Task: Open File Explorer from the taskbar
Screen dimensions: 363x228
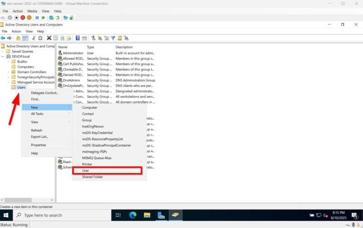Action: (x=147, y=215)
